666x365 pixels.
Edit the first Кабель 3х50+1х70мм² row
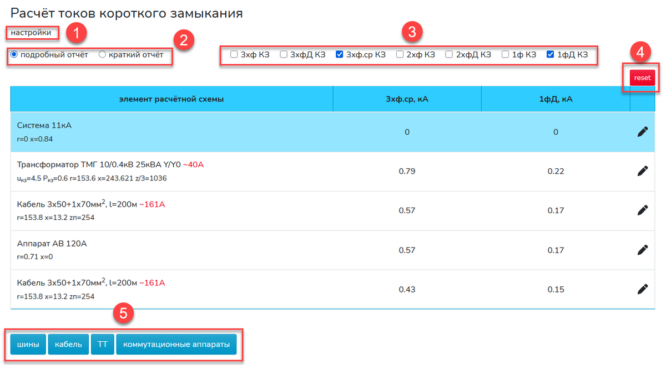[x=643, y=210]
